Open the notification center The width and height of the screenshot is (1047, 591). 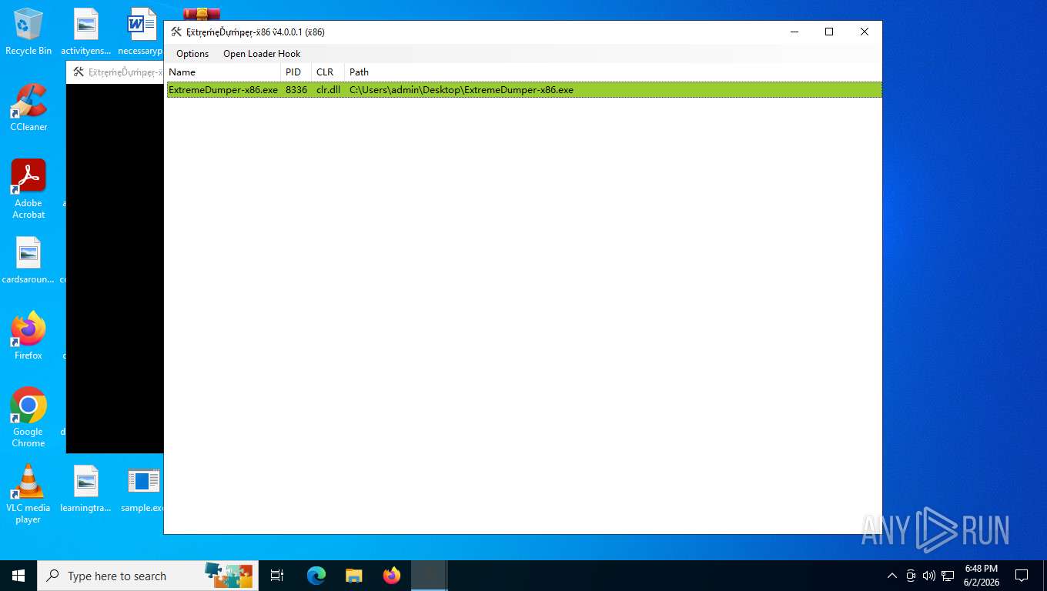(x=1022, y=576)
